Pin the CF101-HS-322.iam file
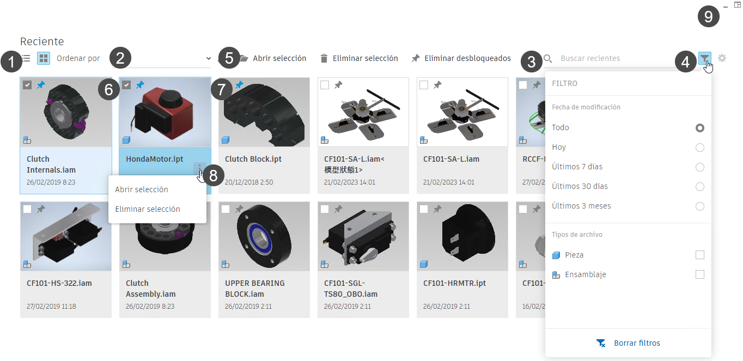This screenshot has height=361, width=743. point(41,209)
